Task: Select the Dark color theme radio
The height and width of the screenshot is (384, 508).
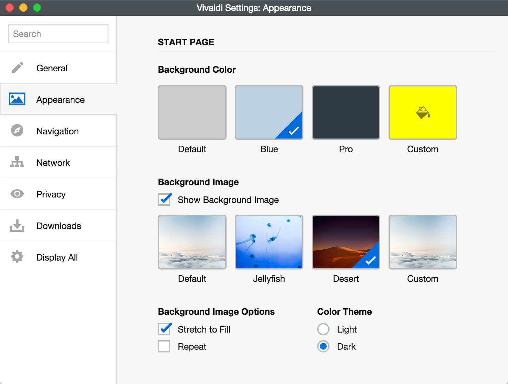Action: (x=323, y=346)
